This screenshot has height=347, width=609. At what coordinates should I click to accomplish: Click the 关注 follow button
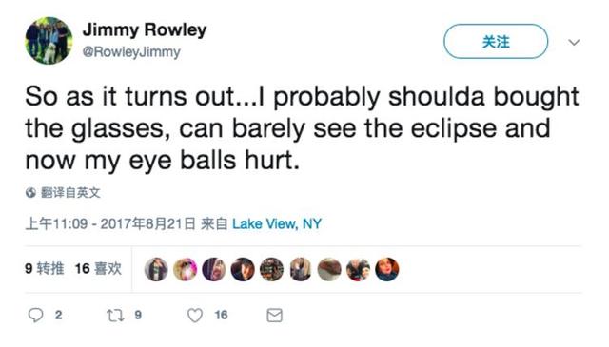[496, 42]
